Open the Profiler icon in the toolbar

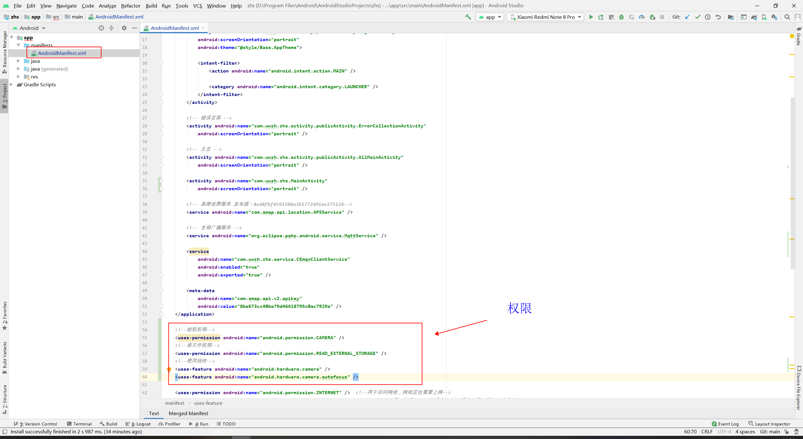pyautogui.click(x=642, y=17)
